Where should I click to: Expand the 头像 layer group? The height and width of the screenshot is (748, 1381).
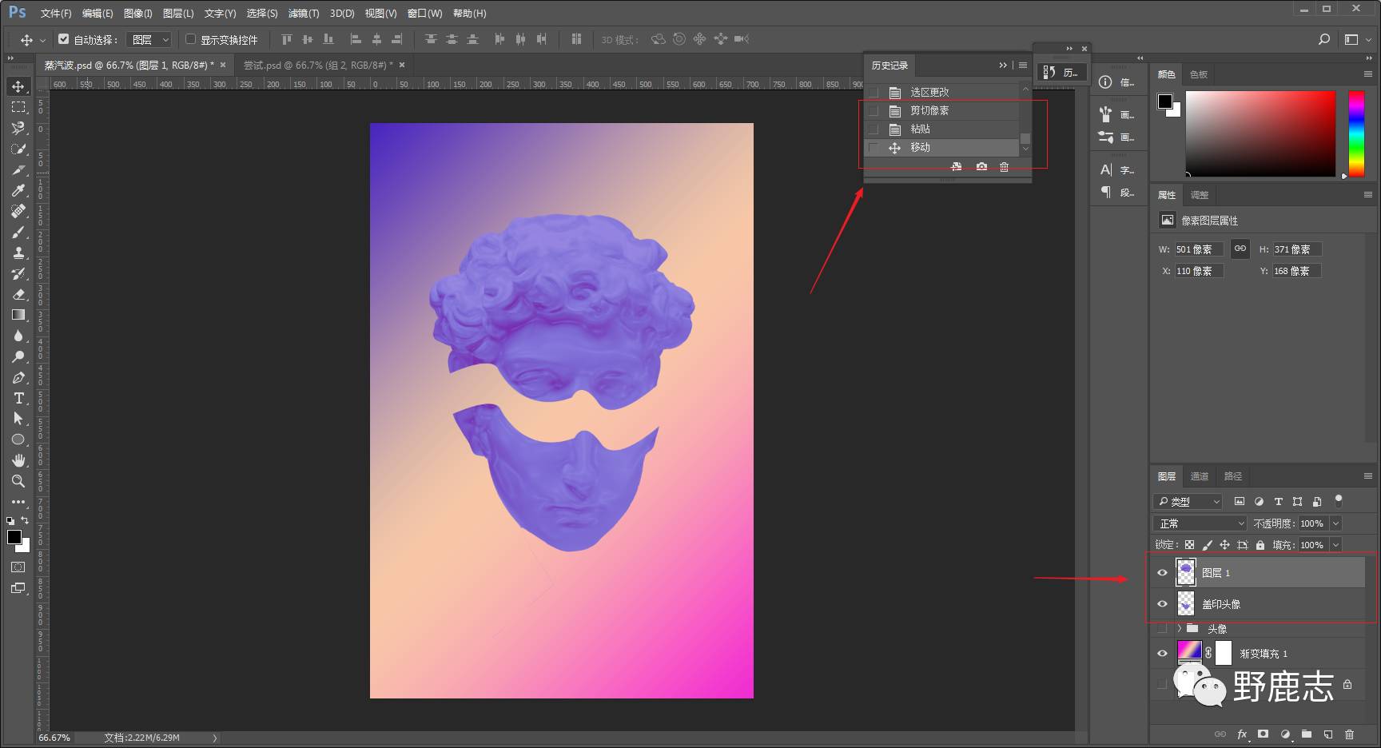click(x=1179, y=629)
